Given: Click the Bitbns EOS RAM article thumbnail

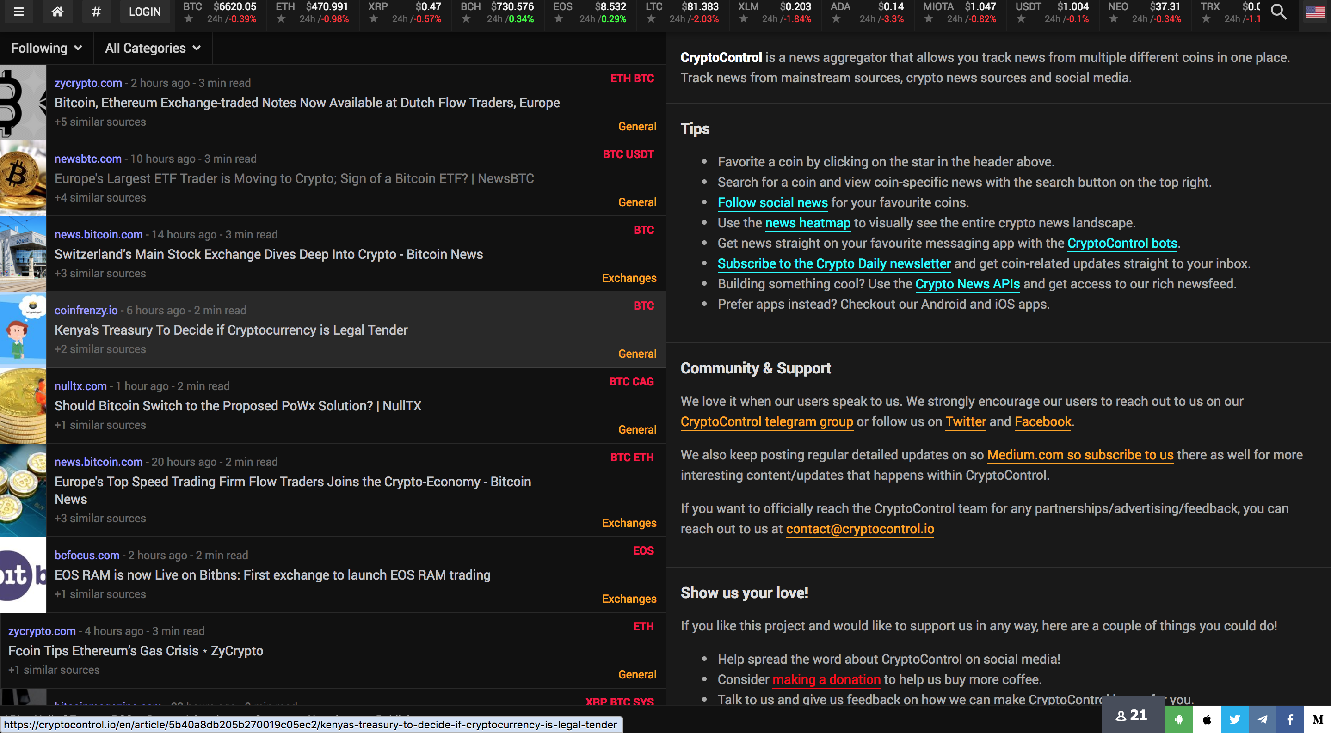Looking at the screenshot, I should click(x=23, y=574).
